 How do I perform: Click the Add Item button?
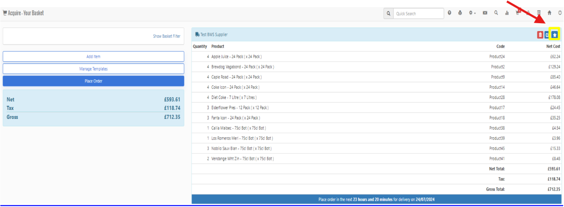tap(93, 56)
